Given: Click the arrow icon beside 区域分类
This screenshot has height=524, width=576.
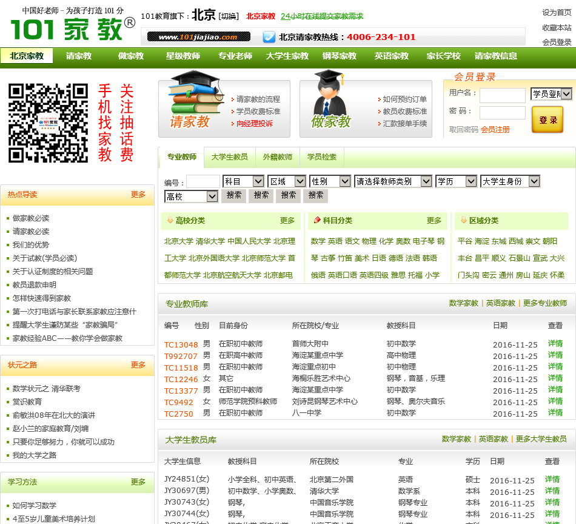Looking at the screenshot, I should pos(464,220).
